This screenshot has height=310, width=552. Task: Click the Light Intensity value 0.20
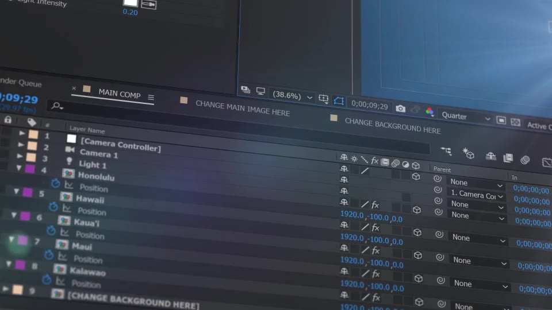pyautogui.click(x=131, y=12)
